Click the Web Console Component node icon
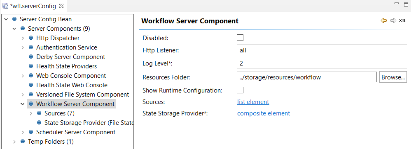The image size is (411, 149). (31, 76)
